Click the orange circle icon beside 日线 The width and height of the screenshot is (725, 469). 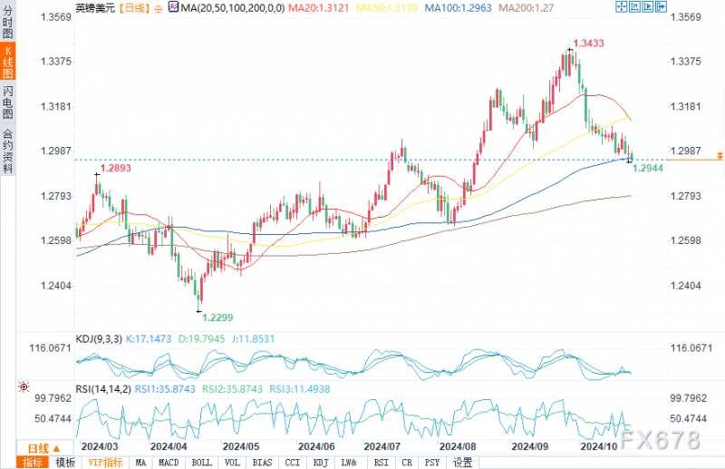pos(158,9)
